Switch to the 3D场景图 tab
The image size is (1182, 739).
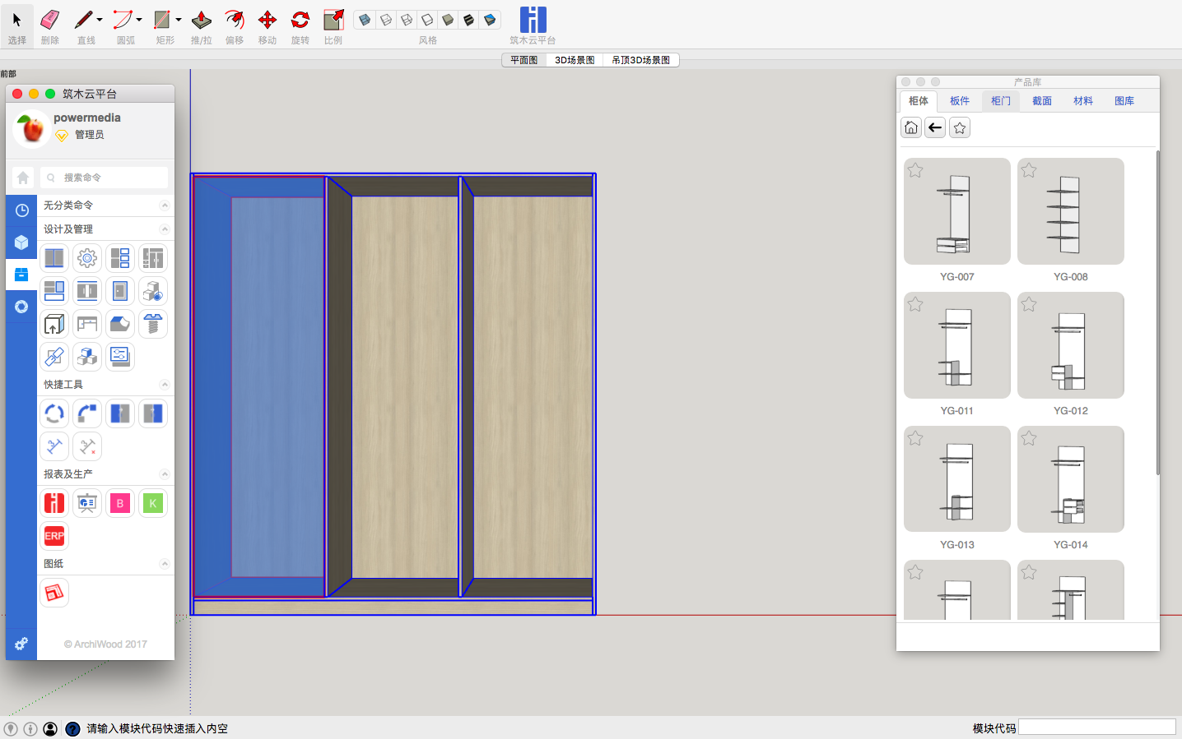point(575,60)
